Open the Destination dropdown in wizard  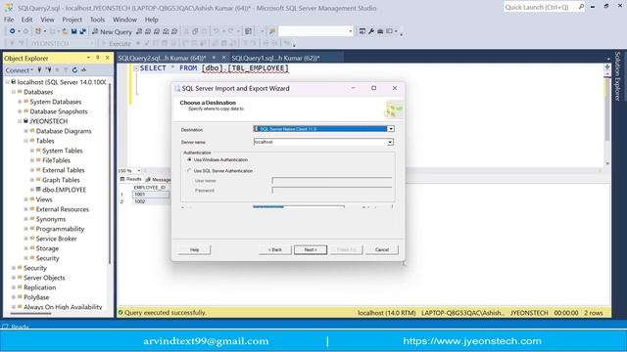(x=391, y=129)
